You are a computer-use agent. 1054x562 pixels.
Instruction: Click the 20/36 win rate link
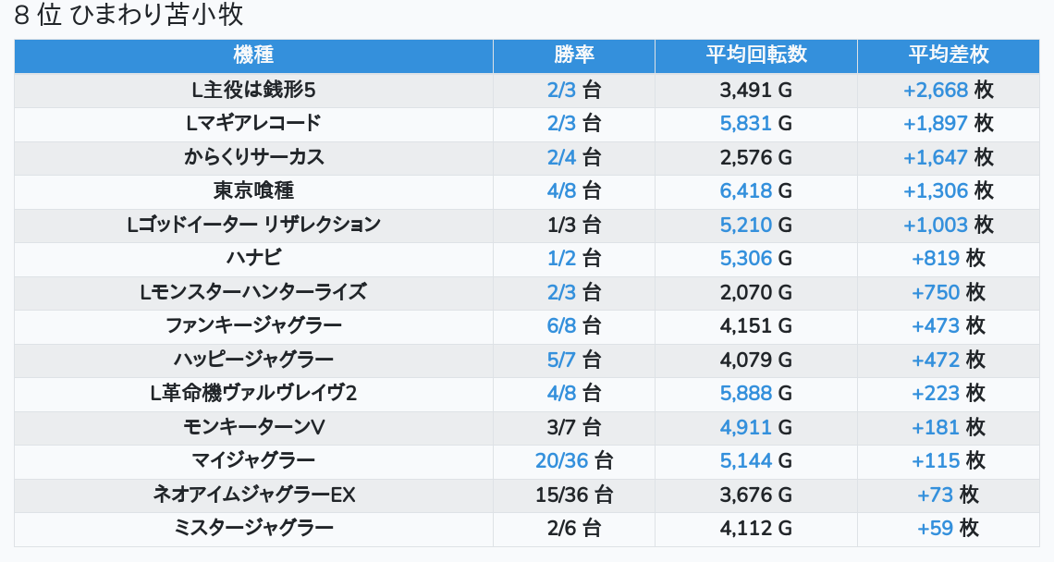pyautogui.click(x=561, y=461)
